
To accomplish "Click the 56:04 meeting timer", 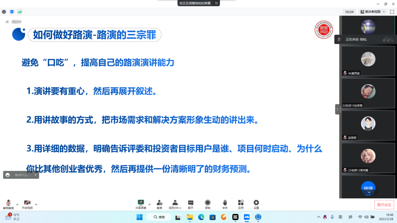I will click(349, 11).
